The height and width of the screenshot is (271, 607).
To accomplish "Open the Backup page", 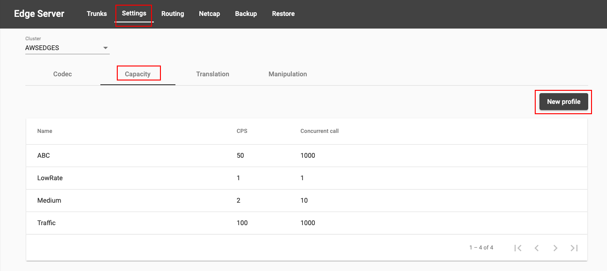I will point(246,14).
